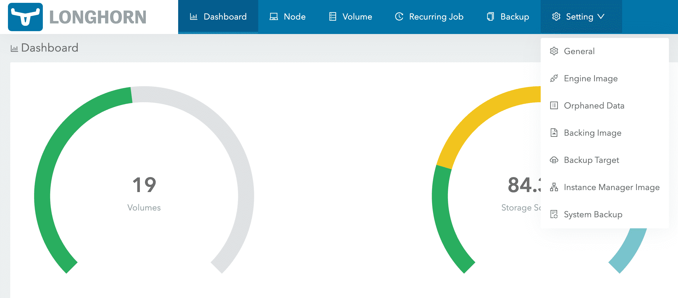Open the Volume tab label
The image size is (678, 298).
(357, 17)
